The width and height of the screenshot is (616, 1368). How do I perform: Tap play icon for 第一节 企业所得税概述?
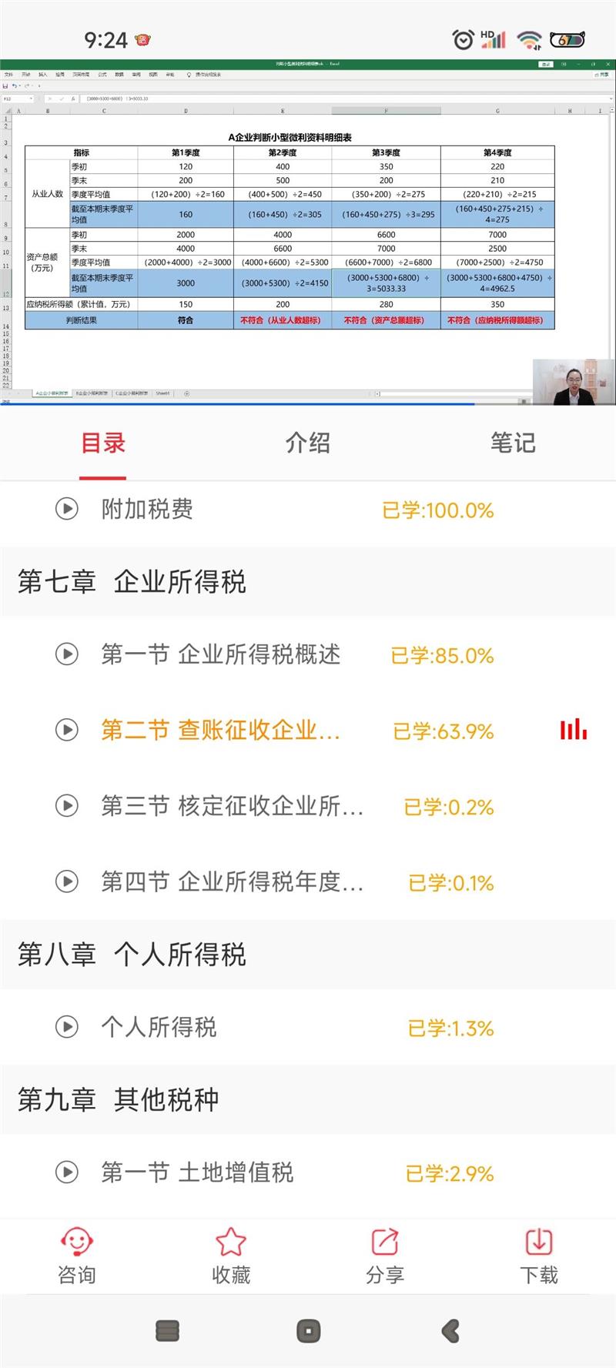[67, 654]
